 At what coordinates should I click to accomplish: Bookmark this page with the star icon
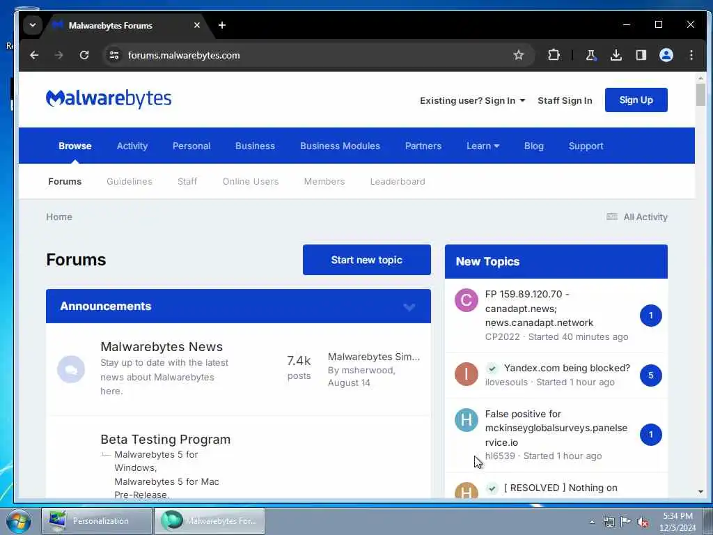coord(518,55)
